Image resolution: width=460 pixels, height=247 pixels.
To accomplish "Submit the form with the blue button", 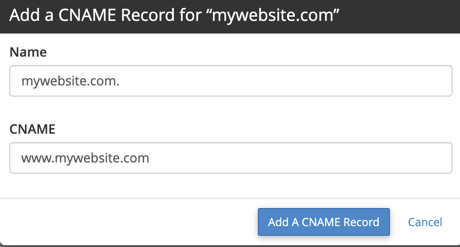I will point(323,222).
